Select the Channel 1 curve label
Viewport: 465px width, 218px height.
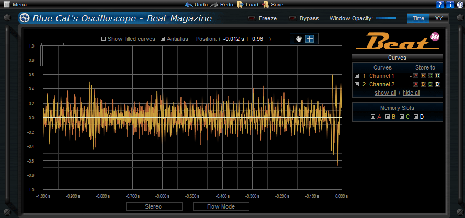point(382,76)
